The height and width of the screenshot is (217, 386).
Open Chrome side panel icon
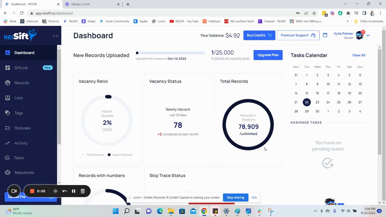pos(364,13)
